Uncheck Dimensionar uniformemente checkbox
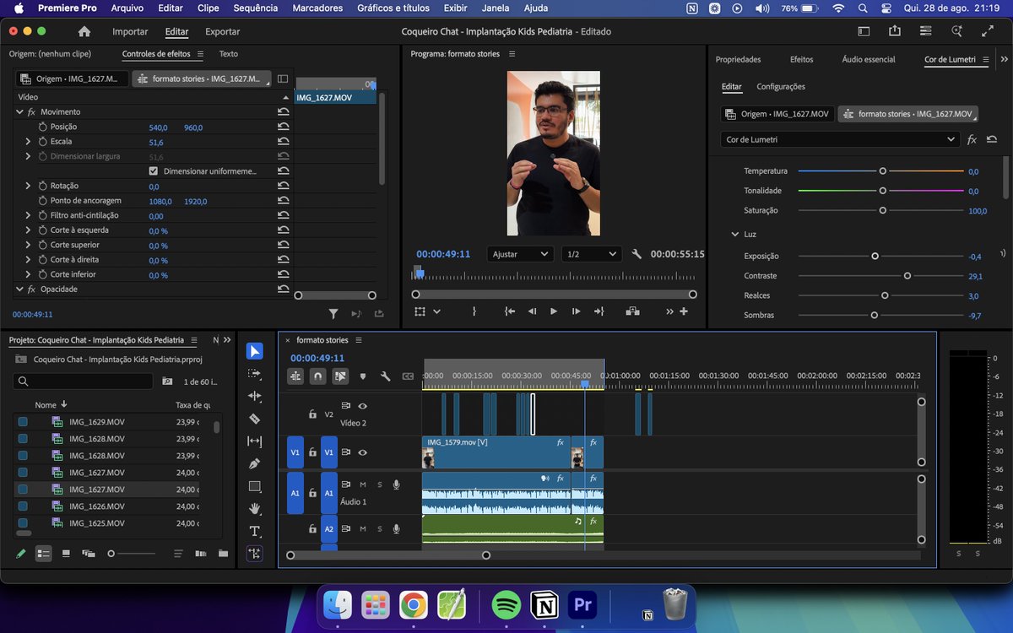This screenshot has height=633, width=1013. pos(153,171)
